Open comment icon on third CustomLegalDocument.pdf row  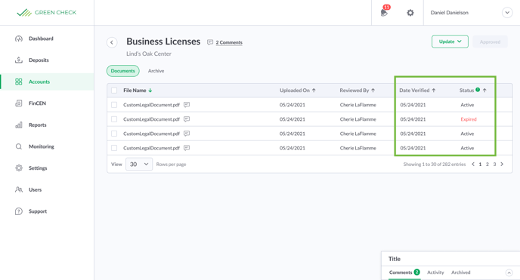tap(187, 134)
